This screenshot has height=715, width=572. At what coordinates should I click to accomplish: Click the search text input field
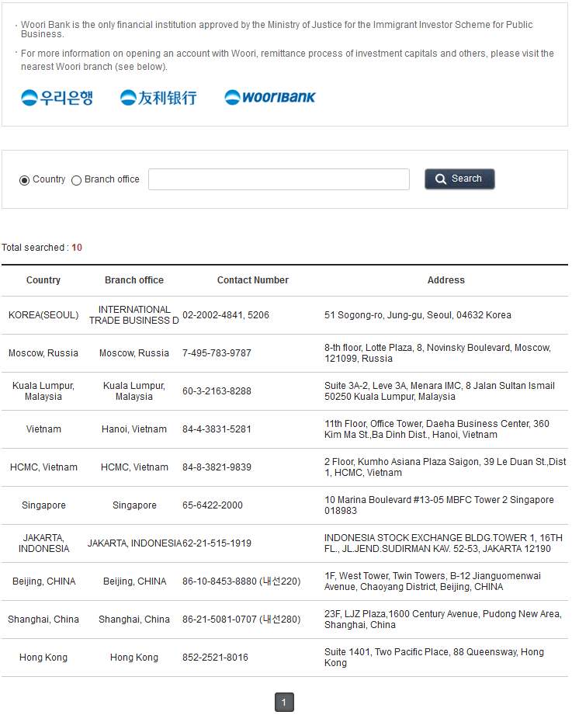[x=279, y=179]
